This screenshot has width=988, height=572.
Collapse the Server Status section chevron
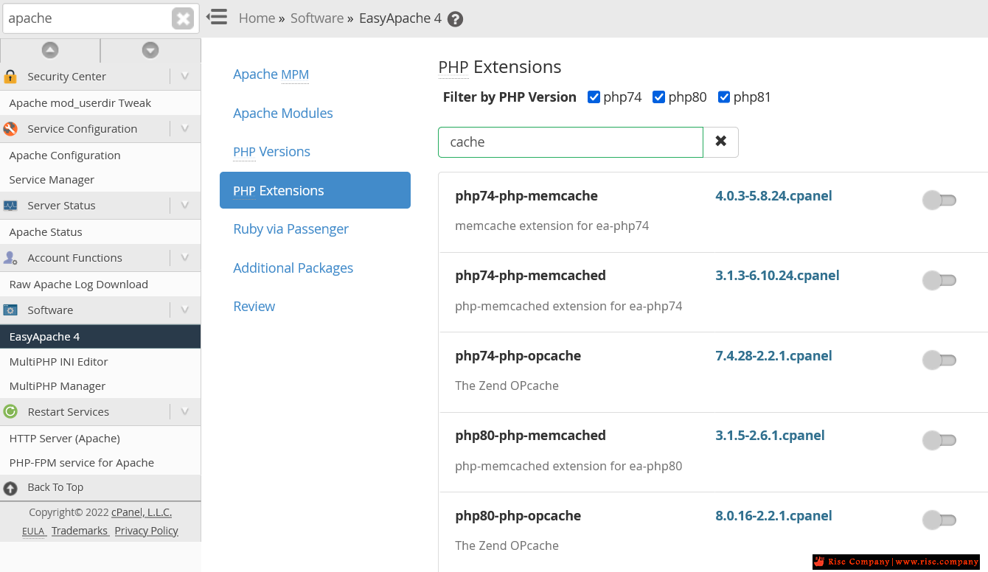click(x=185, y=206)
